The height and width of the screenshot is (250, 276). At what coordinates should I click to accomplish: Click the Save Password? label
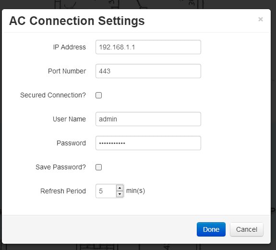click(61, 167)
